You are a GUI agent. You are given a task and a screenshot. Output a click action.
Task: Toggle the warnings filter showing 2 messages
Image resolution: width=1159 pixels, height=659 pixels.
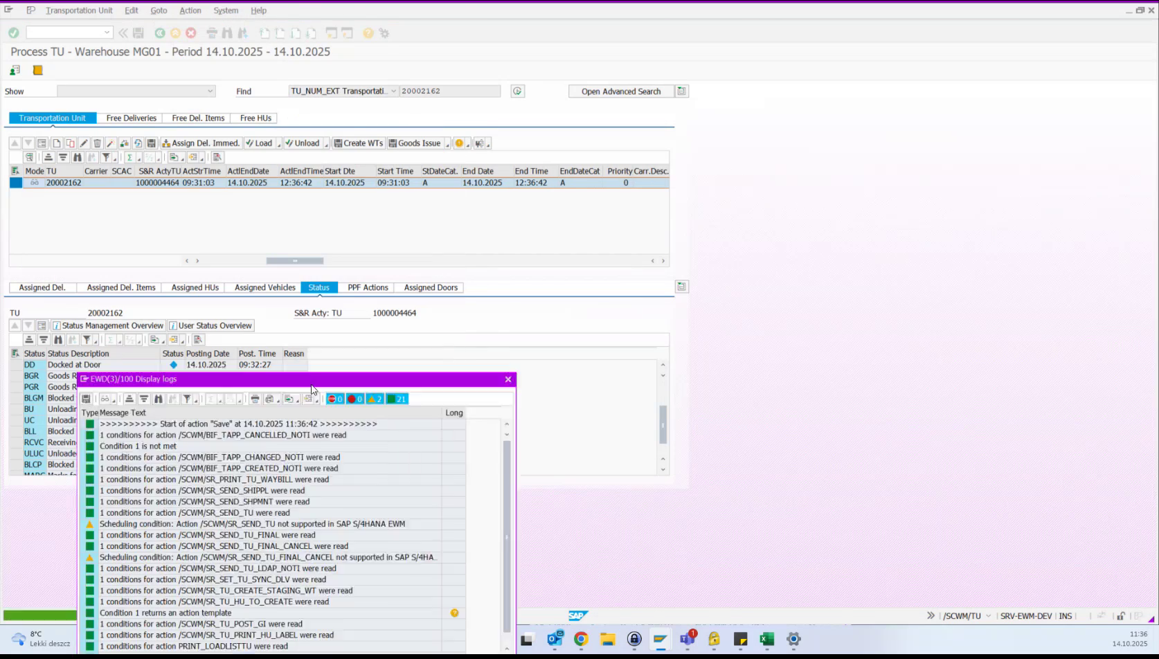coord(375,399)
